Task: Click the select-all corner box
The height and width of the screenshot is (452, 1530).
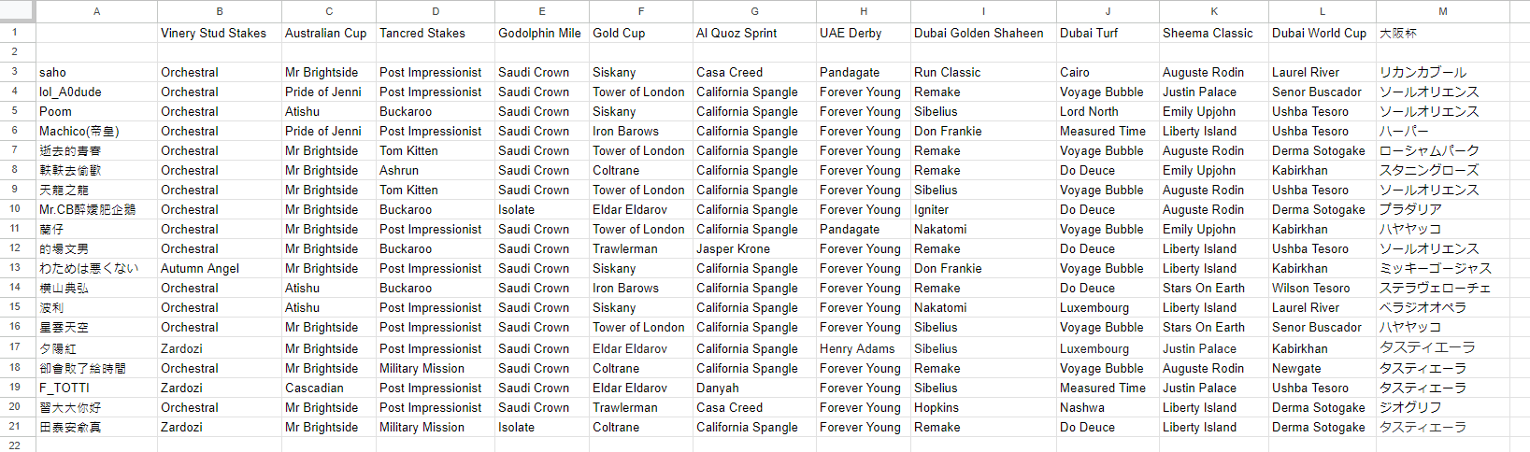Action: pyautogui.click(x=18, y=11)
